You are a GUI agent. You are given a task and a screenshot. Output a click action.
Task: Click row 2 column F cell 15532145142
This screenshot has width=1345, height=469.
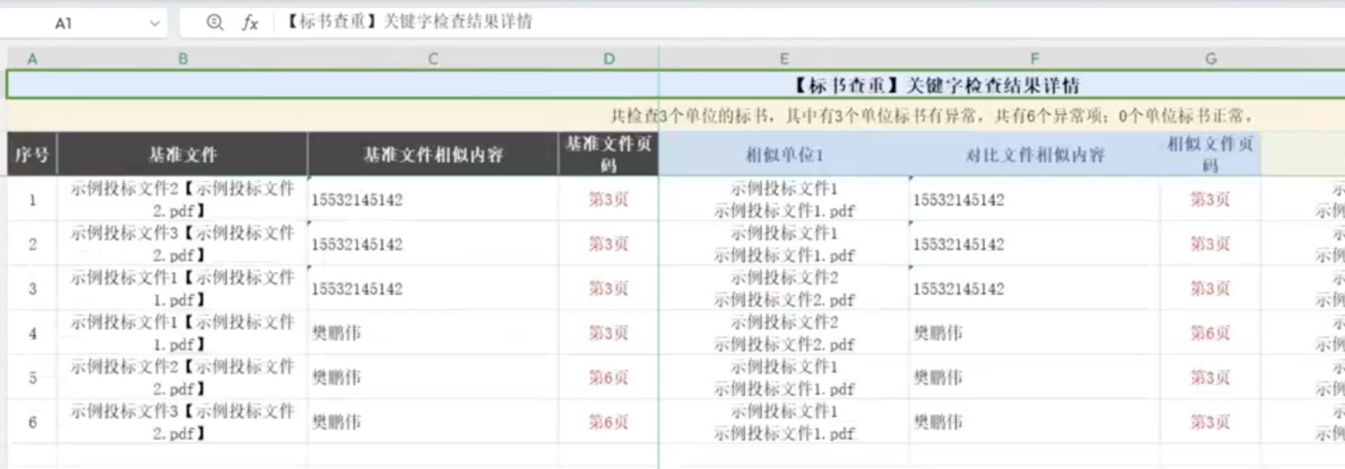[x=1035, y=244]
